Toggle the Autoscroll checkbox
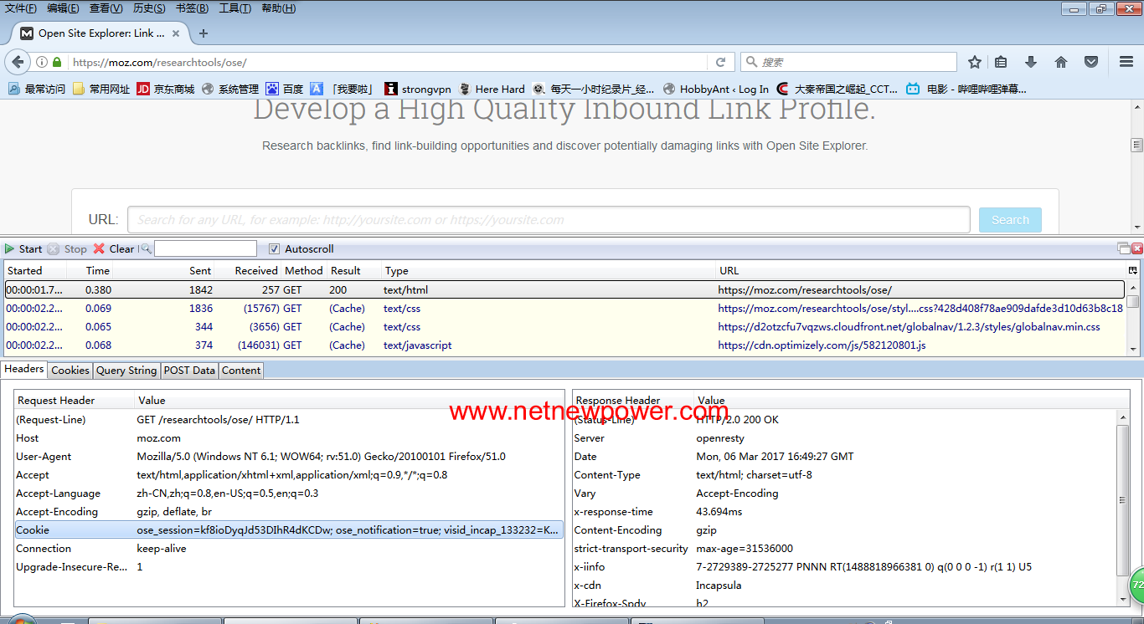This screenshot has width=1144, height=624. coord(275,248)
